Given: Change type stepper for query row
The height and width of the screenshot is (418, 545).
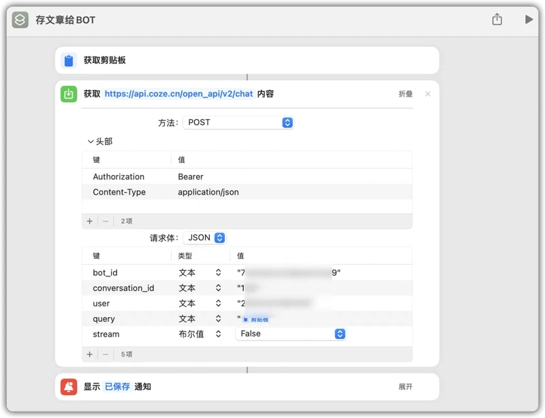Looking at the screenshot, I should 218,319.
